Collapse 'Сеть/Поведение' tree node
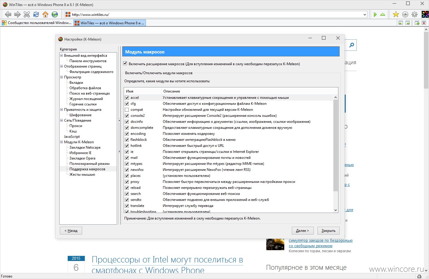This screenshot has width=429, height=279. 61,120
